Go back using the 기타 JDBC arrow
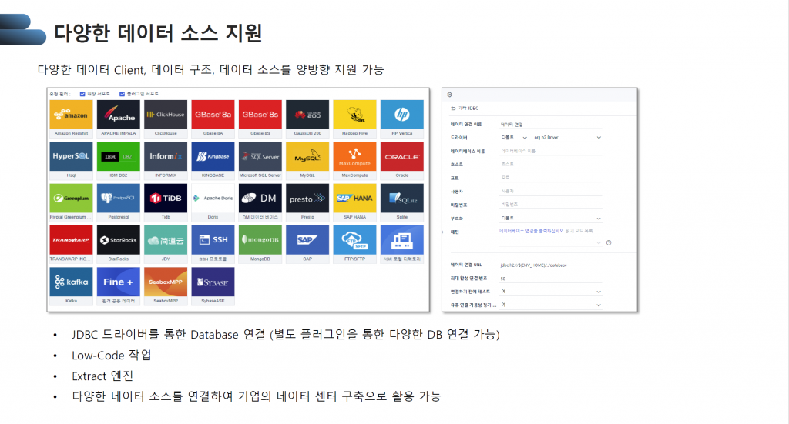The height and width of the screenshot is (424, 789). click(x=452, y=108)
